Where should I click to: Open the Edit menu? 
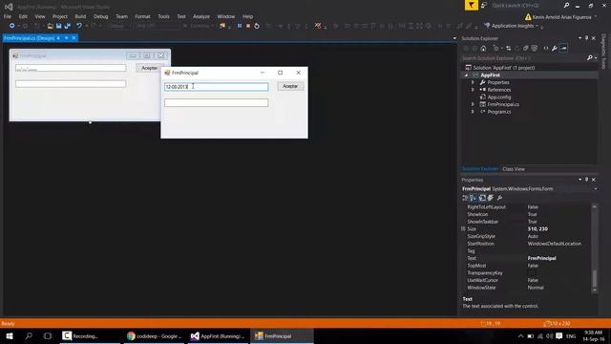click(x=23, y=16)
